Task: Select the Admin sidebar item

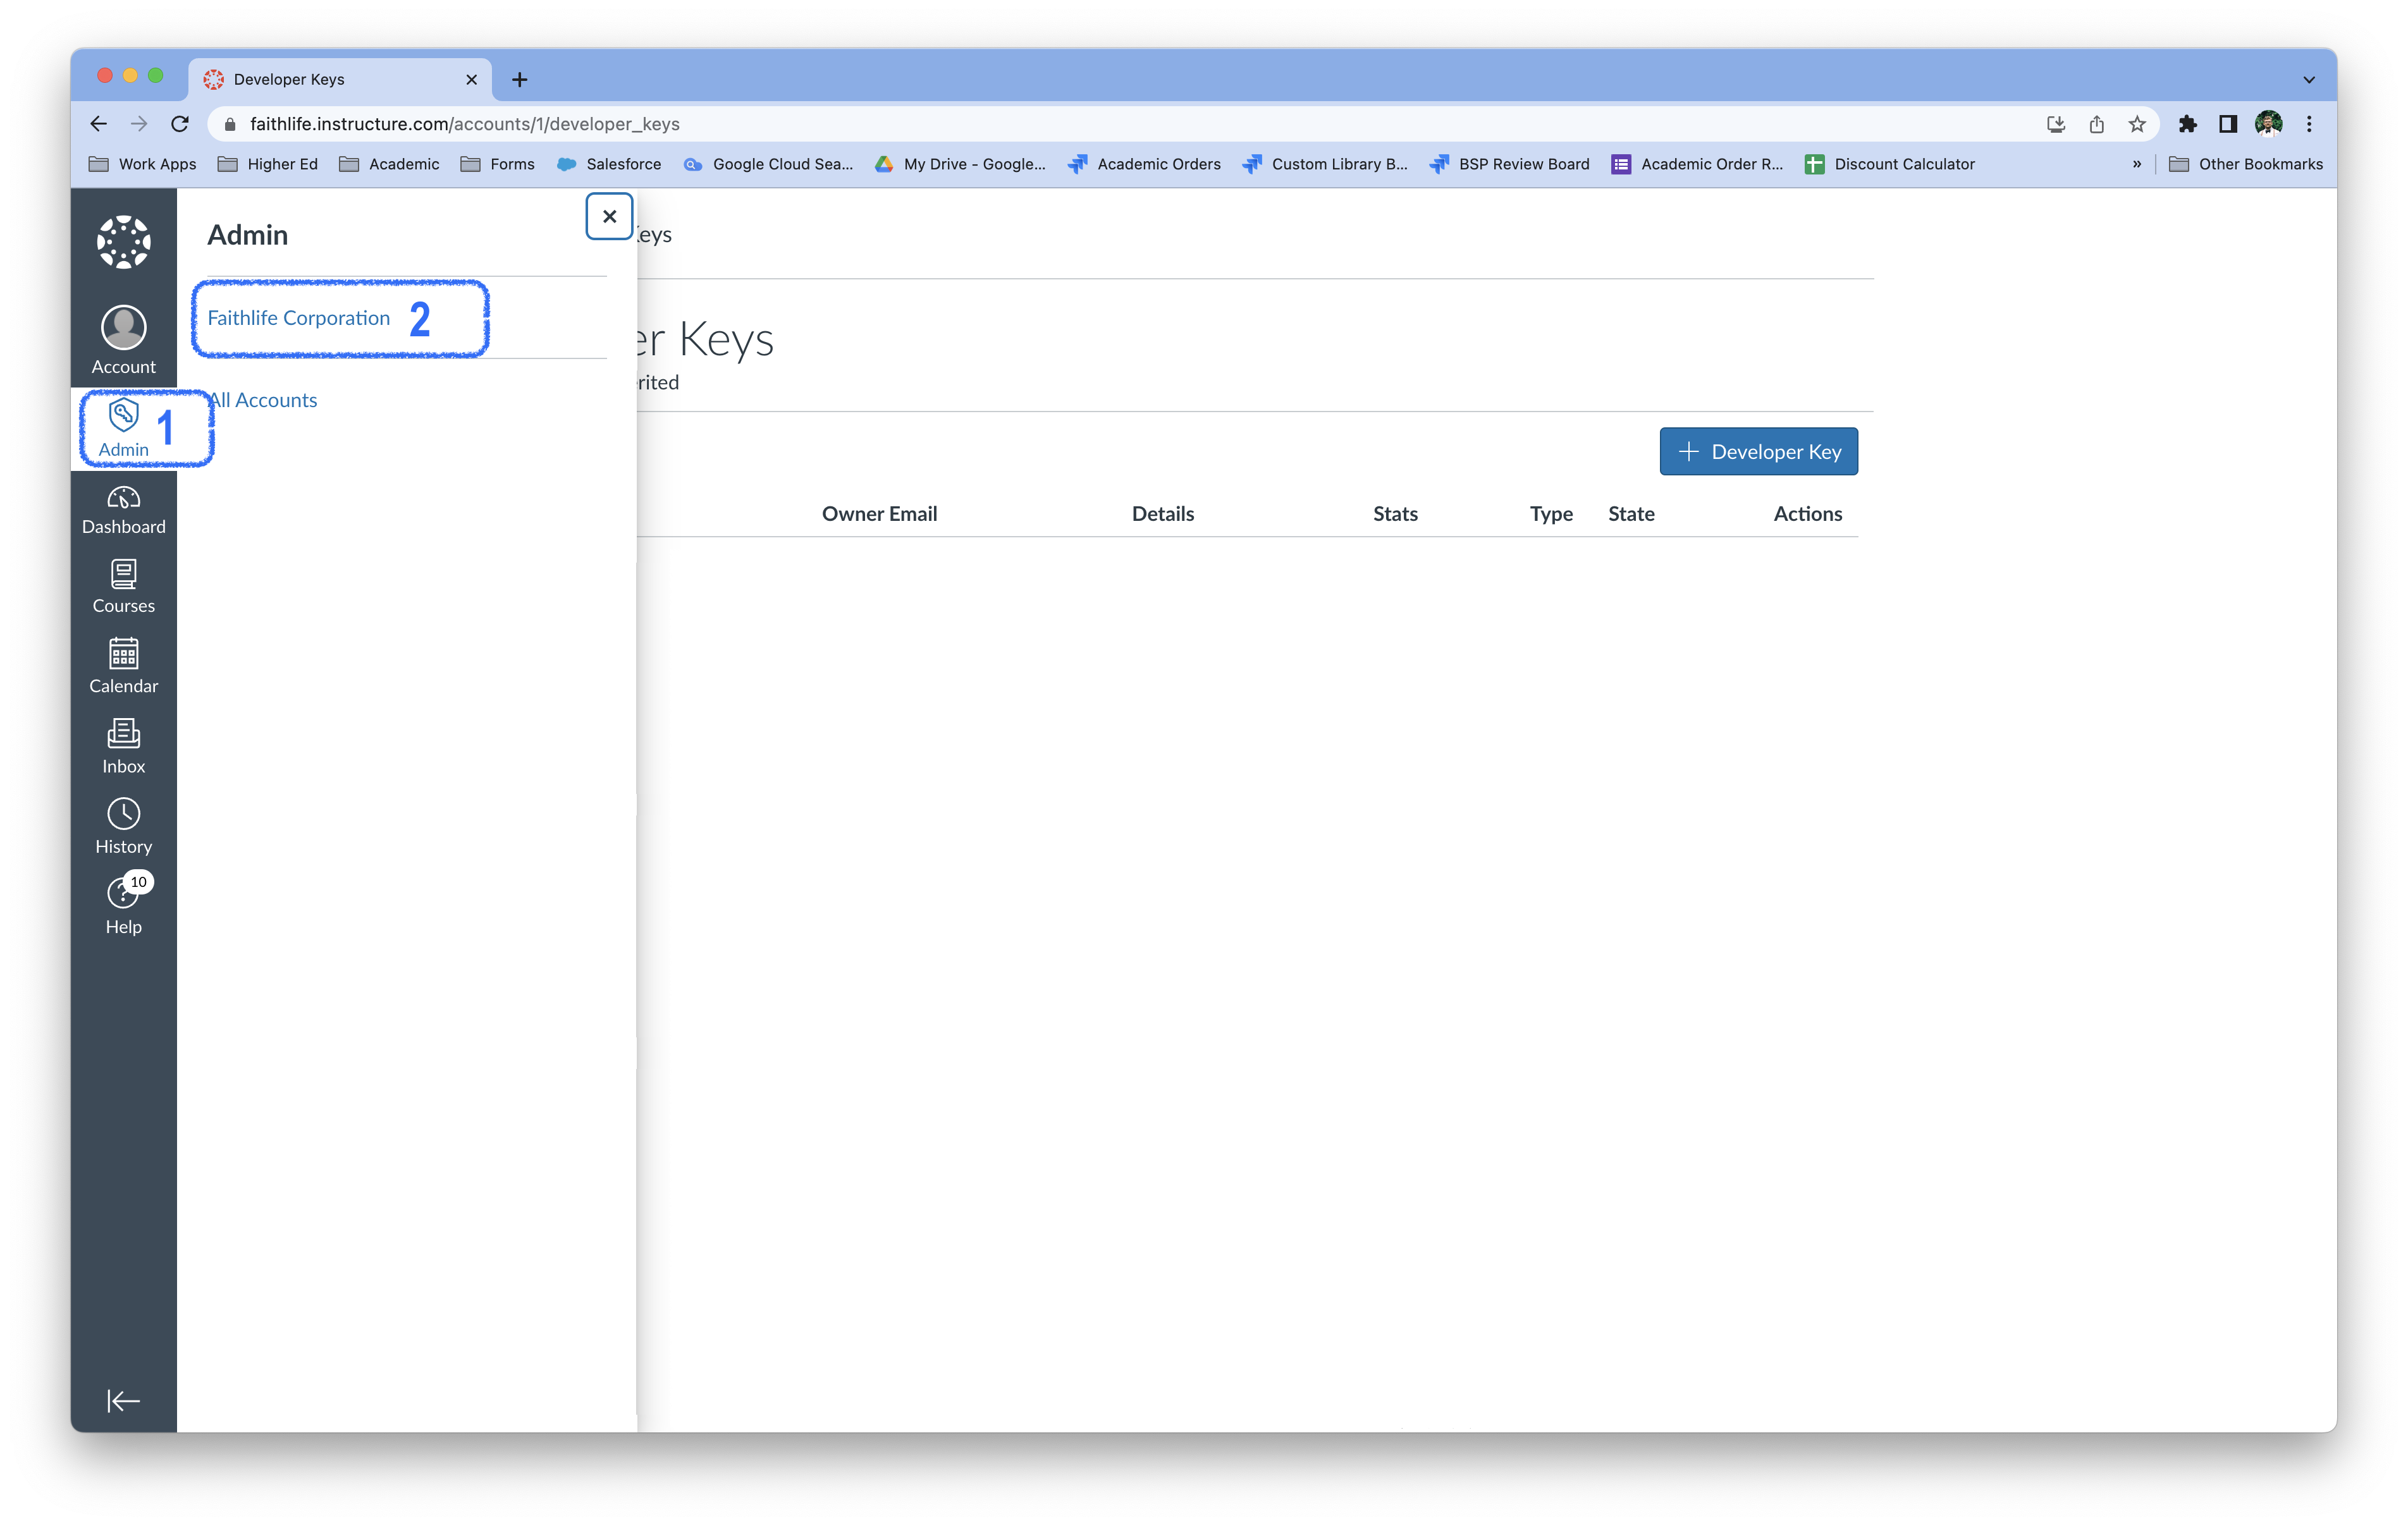Action: (x=123, y=428)
